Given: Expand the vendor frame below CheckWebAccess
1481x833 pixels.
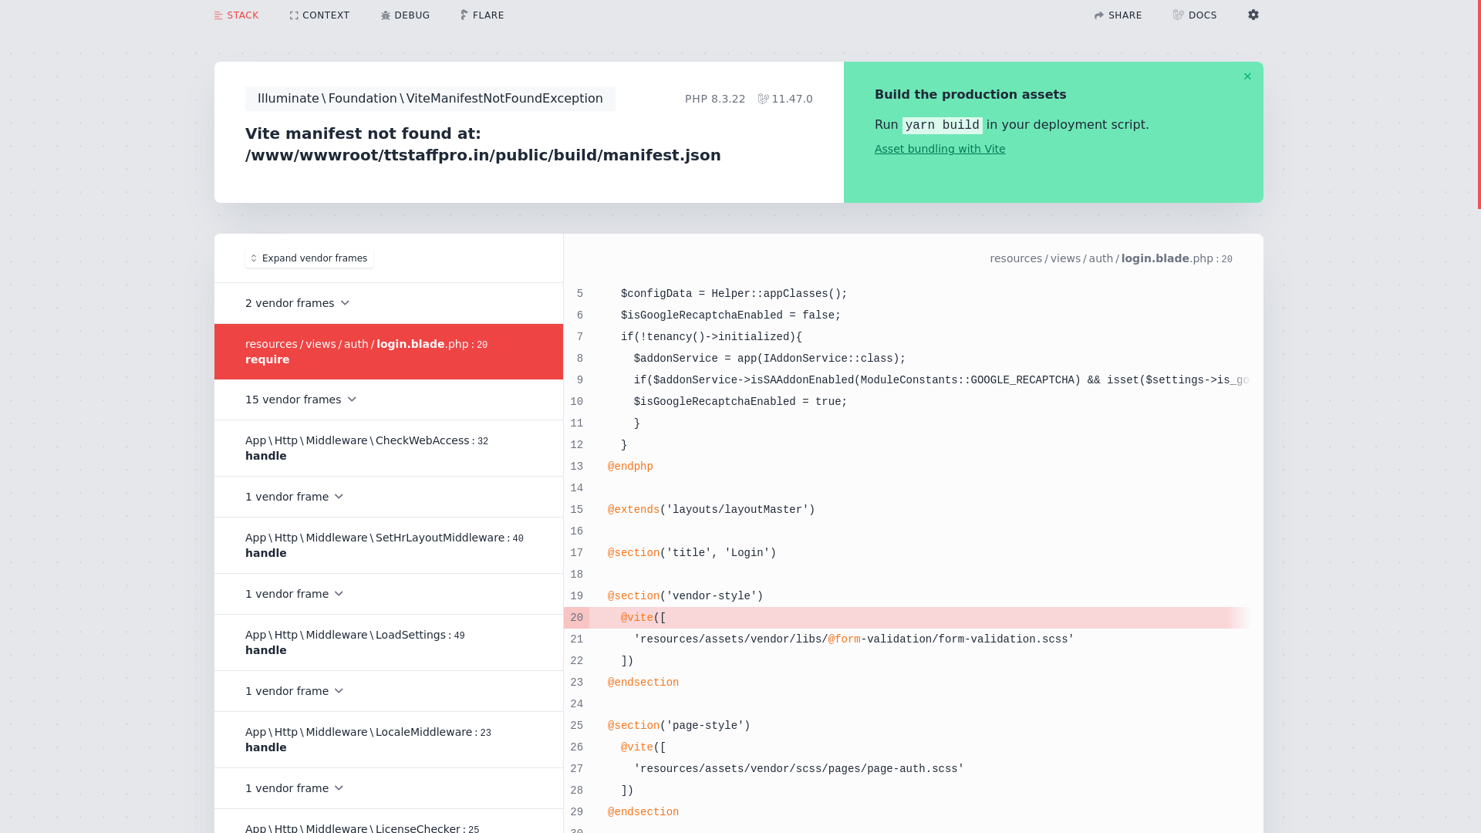Looking at the screenshot, I should coord(389,497).
